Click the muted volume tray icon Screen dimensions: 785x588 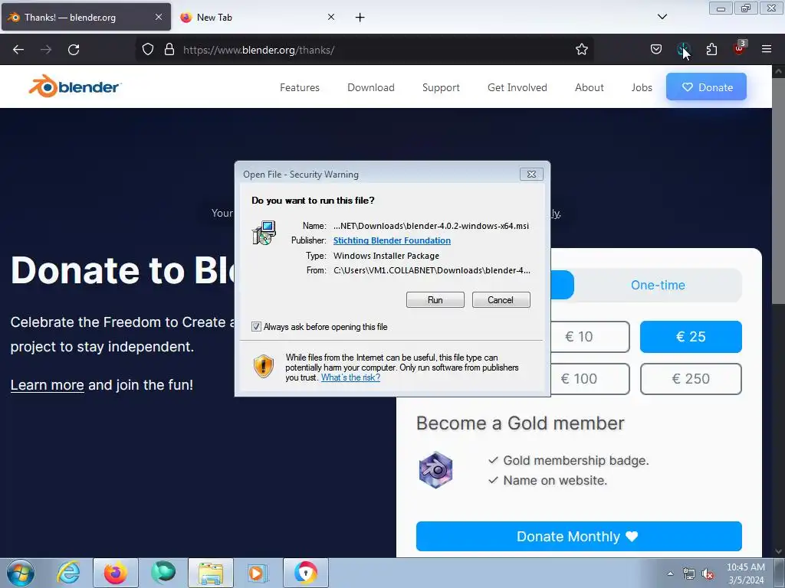point(708,573)
